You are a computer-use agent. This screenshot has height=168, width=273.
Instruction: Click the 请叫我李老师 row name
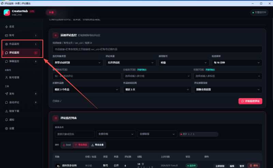coord(69,166)
